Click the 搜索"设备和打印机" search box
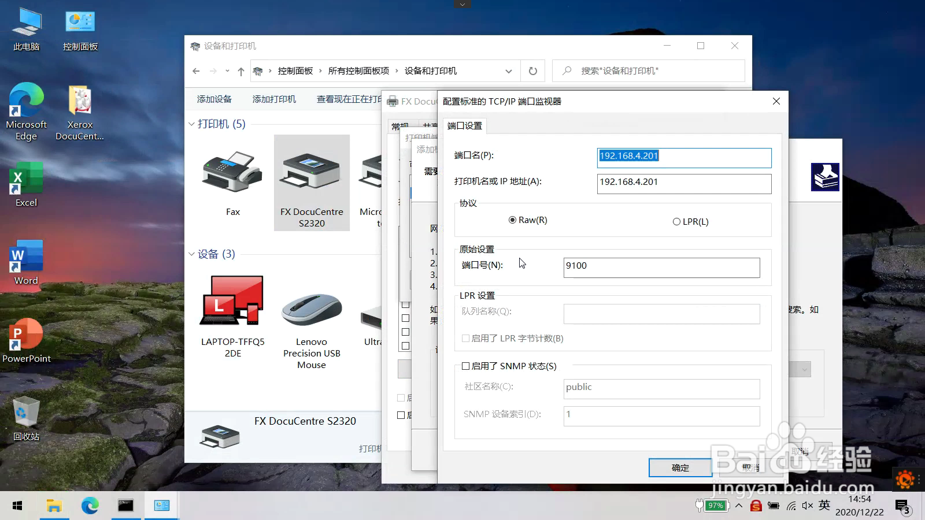925x520 pixels. 649,71
